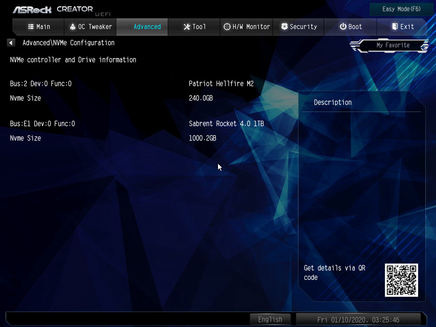Screen dimensions: 436x327
Task: Click the Boot power icon
Action: tap(343, 27)
